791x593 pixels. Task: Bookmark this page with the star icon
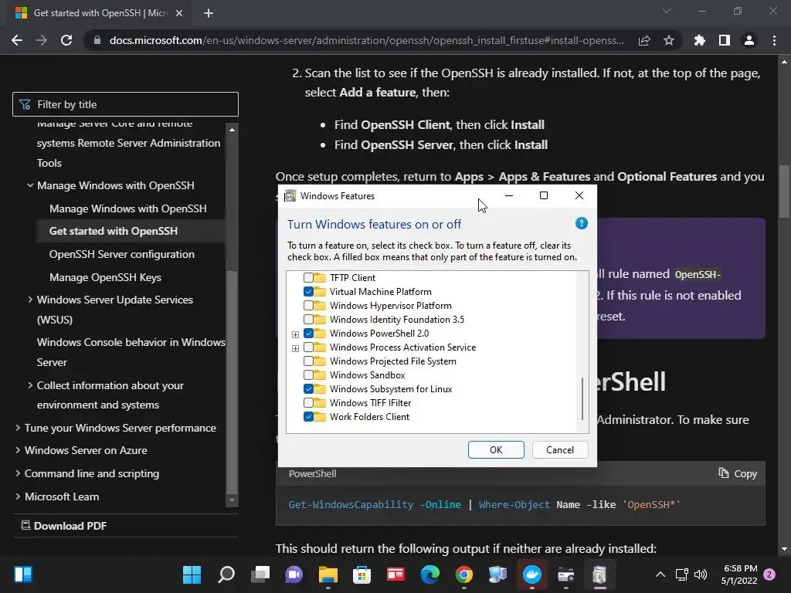point(668,40)
